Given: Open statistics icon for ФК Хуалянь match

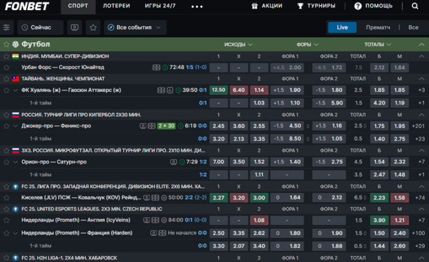Looking at the screenshot, I should point(170,90).
